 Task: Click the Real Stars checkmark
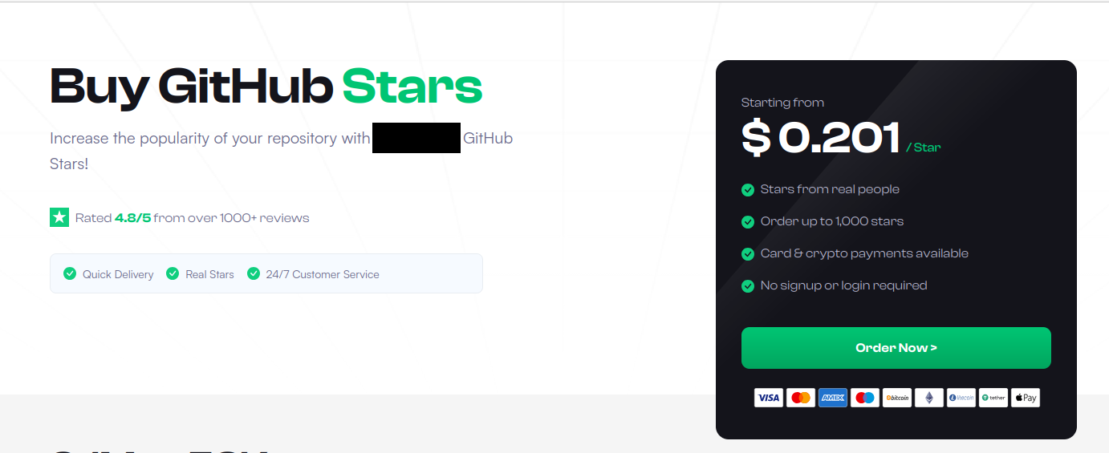coord(173,273)
